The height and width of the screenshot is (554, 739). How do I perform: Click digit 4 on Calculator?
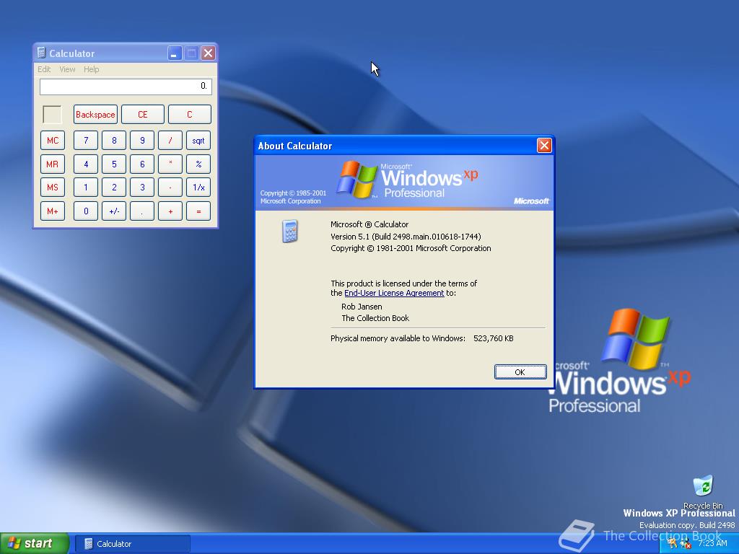tap(86, 164)
